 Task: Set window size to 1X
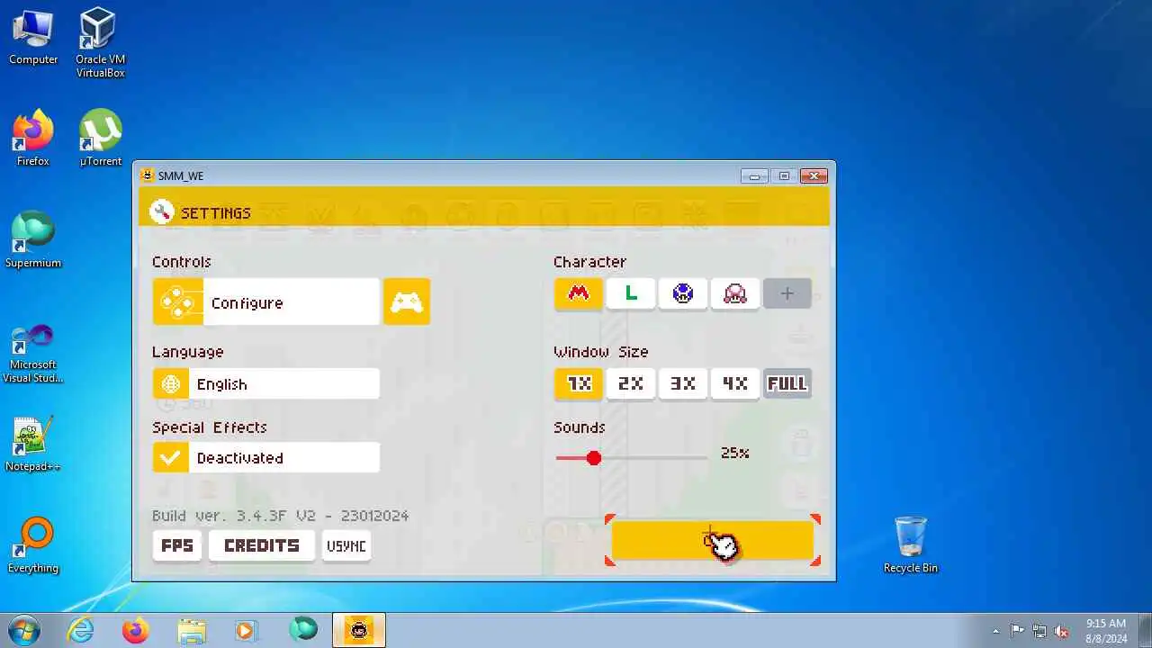(x=578, y=383)
